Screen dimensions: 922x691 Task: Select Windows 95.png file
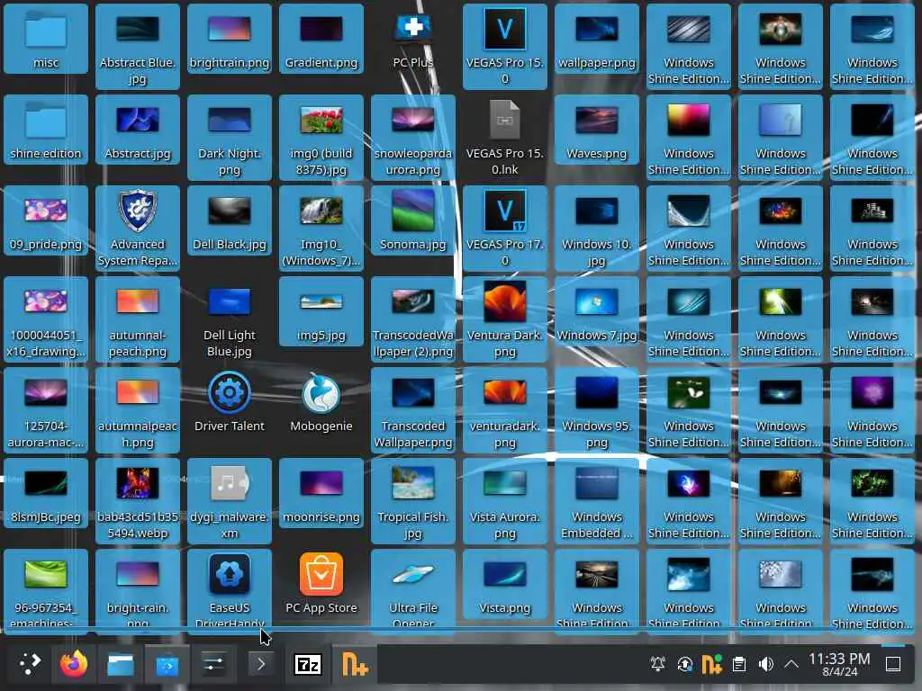click(597, 409)
